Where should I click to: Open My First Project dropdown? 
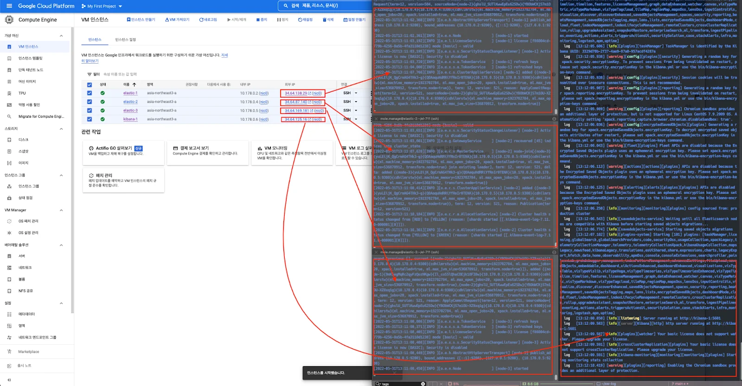[102, 6]
